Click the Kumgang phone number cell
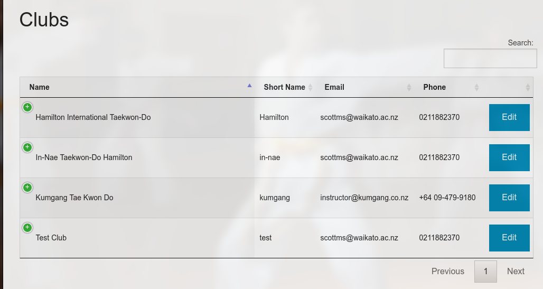The height and width of the screenshot is (289, 543). (x=447, y=198)
